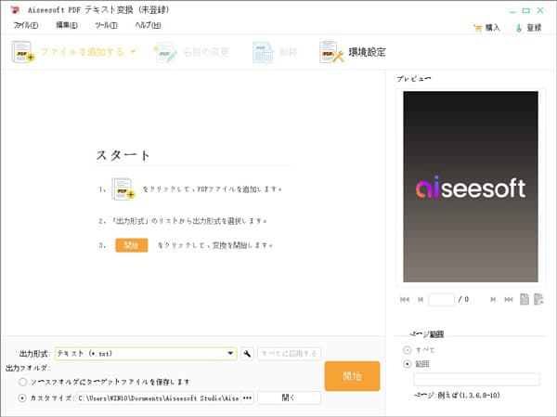The image size is (557, 417).
Task: Select the 範囲 page range radio
Action: 408,364
